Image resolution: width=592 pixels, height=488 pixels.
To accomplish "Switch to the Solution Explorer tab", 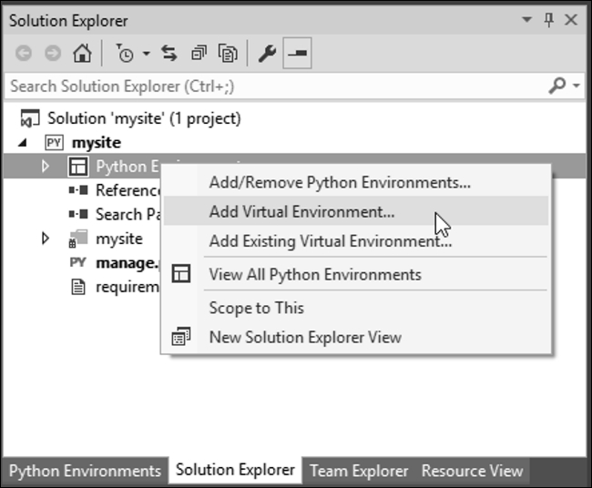I will [235, 470].
